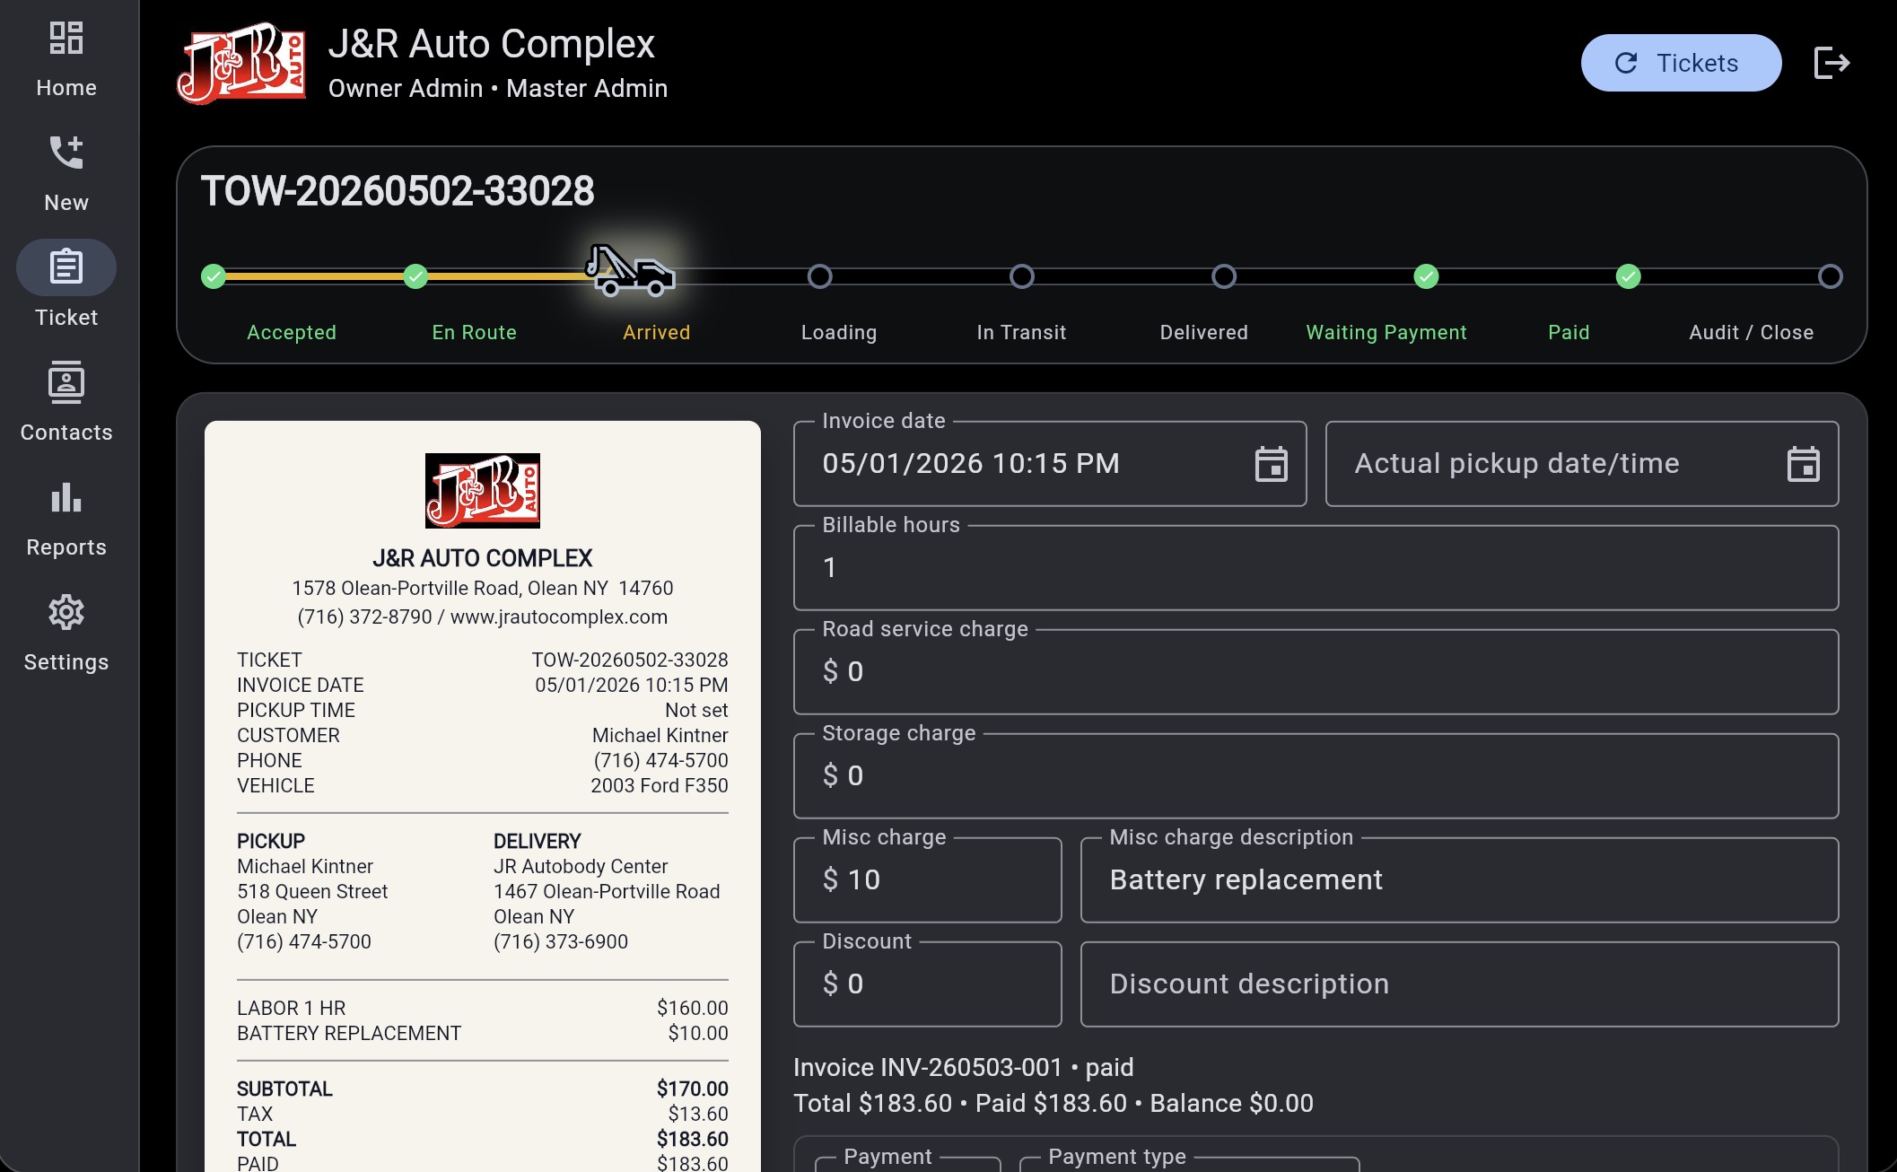Click the Owner Admin • Master Admin subtitle
Image resolution: width=1897 pixels, height=1172 pixels.
(498, 88)
